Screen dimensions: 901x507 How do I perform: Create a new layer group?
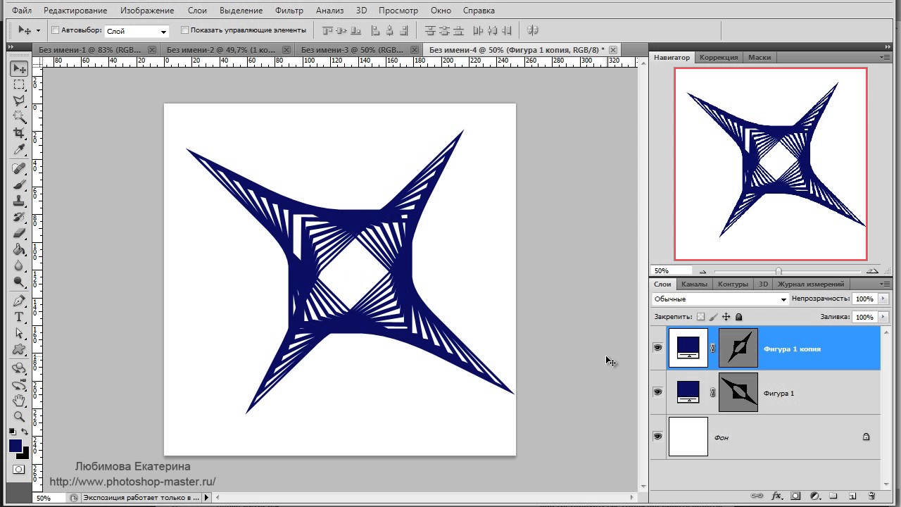click(833, 496)
